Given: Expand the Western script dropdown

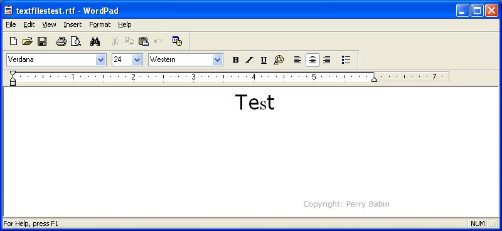Looking at the screenshot, I should click(218, 59).
